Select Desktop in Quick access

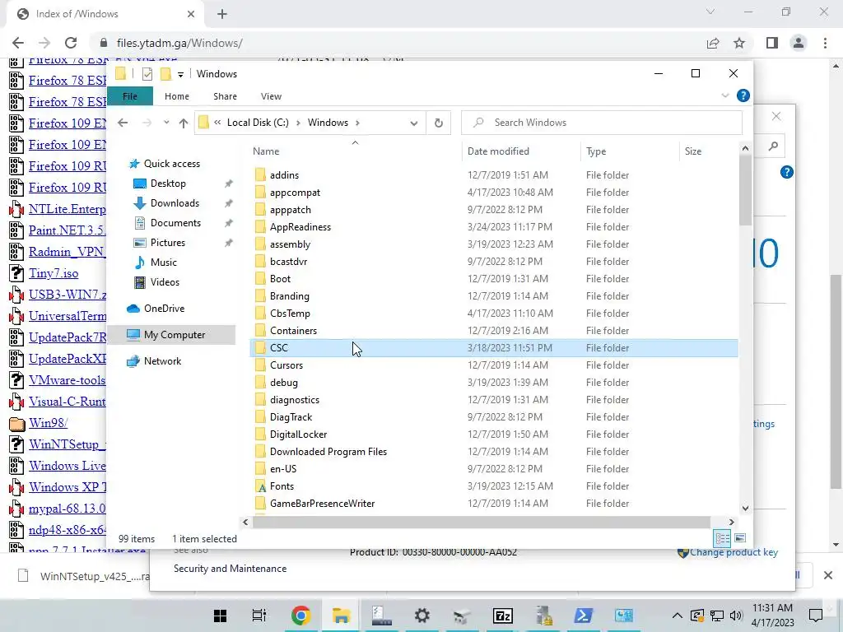[168, 184]
